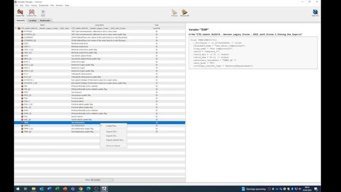Click the variable icon beside SVEL
The image size is (341, 192).
(22, 117)
